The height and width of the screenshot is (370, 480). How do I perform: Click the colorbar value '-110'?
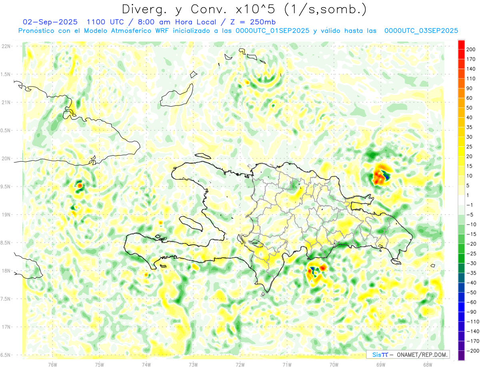tap(472, 322)
